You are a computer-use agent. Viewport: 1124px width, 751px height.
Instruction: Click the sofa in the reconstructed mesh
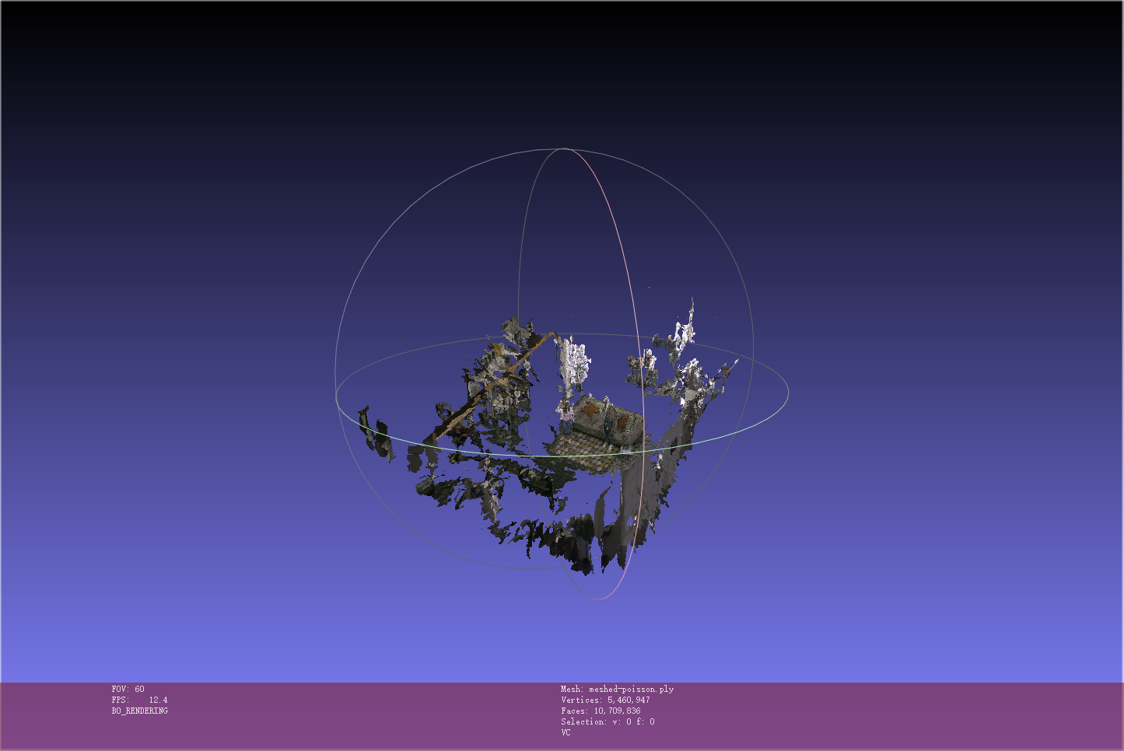[606, 421]
